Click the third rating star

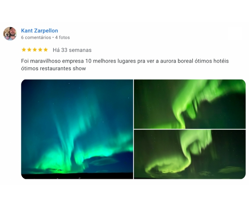point(35,50)
